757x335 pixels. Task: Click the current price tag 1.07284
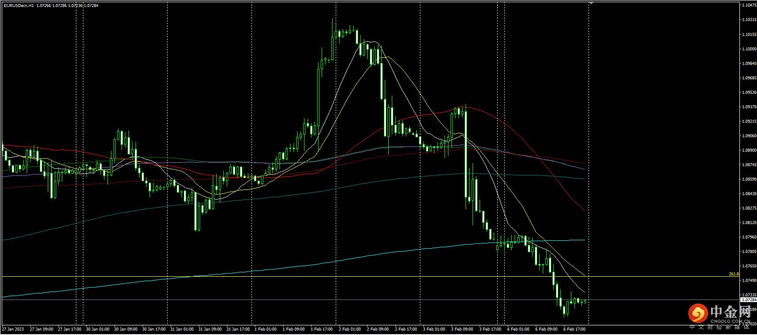749,300
